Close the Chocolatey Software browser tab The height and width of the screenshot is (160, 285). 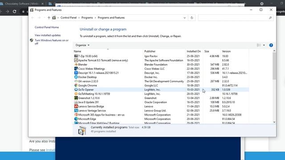pos(43,4)
